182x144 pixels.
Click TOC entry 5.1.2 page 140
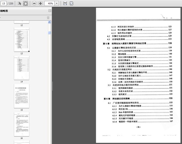(142, 54)
